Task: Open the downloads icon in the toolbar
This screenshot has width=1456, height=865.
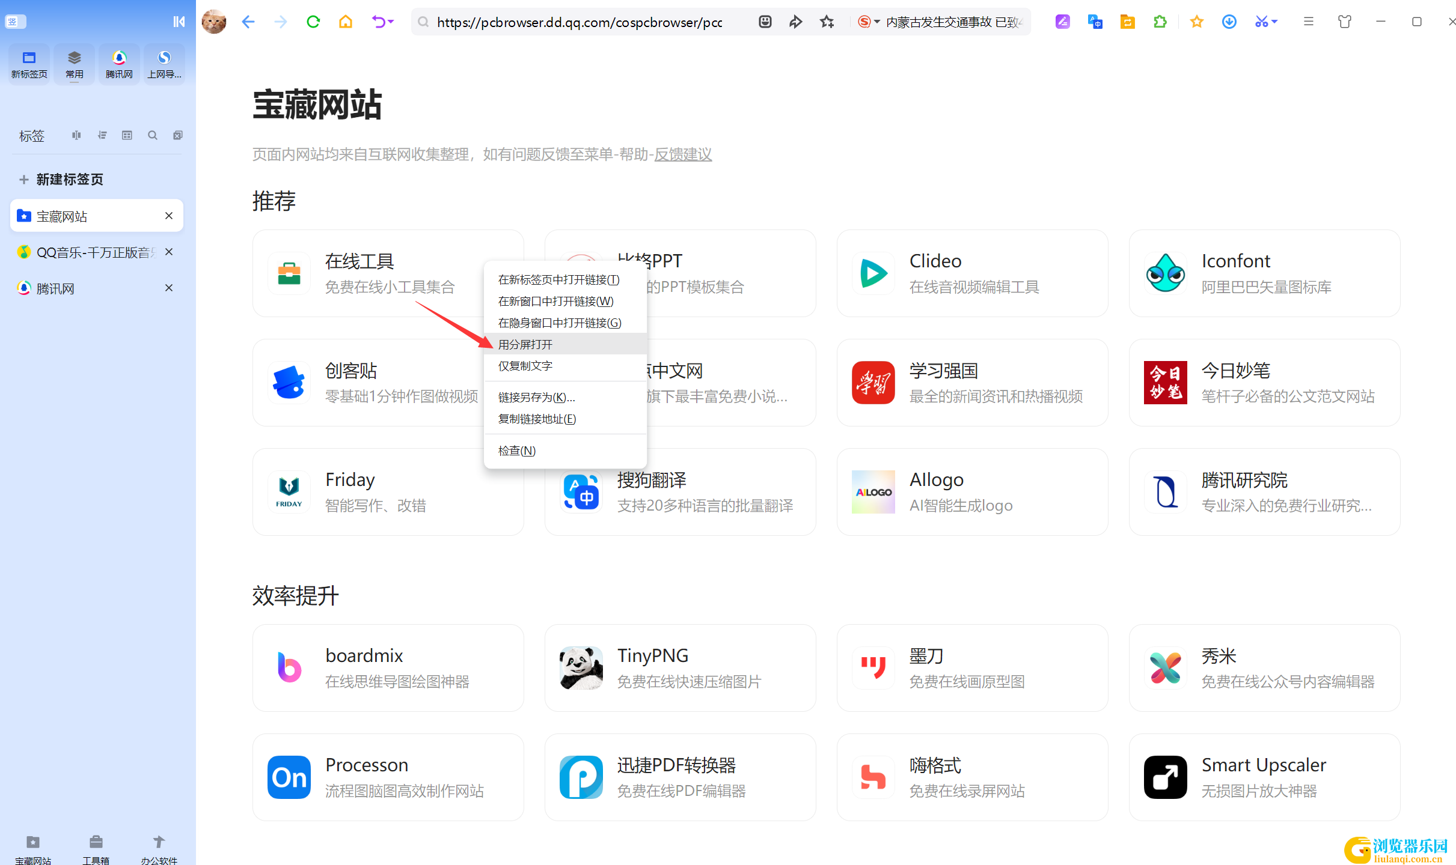Action: [x=1229, y=22]
